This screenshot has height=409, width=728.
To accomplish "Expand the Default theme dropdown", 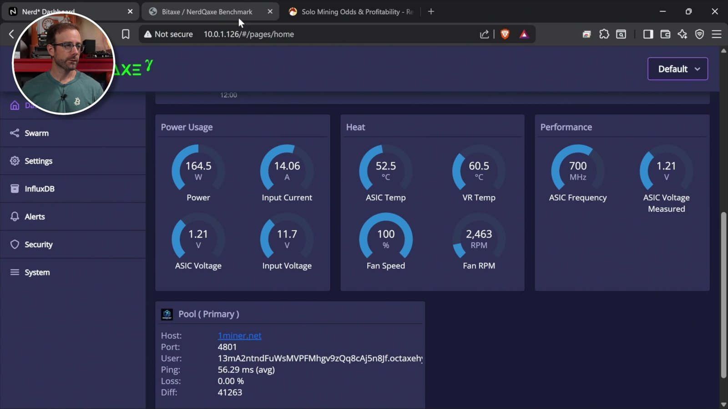I will 677,69.
